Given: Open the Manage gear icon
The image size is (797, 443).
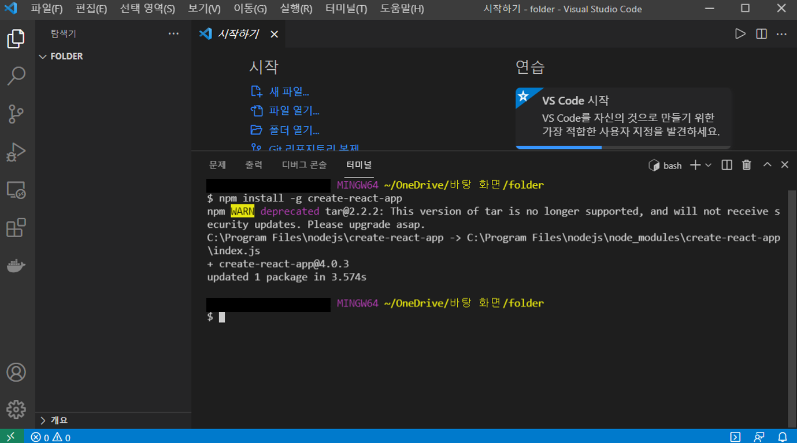Looking at the screenshot, I should [x=16, y=410].
